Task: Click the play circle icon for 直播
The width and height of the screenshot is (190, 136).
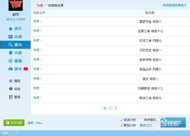Action: (x=11, y=61)
